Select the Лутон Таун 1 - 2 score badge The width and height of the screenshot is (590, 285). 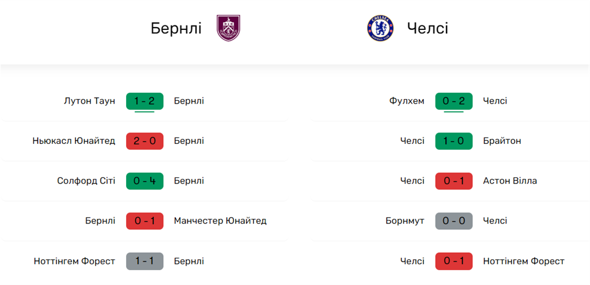(x=145, y=101)
